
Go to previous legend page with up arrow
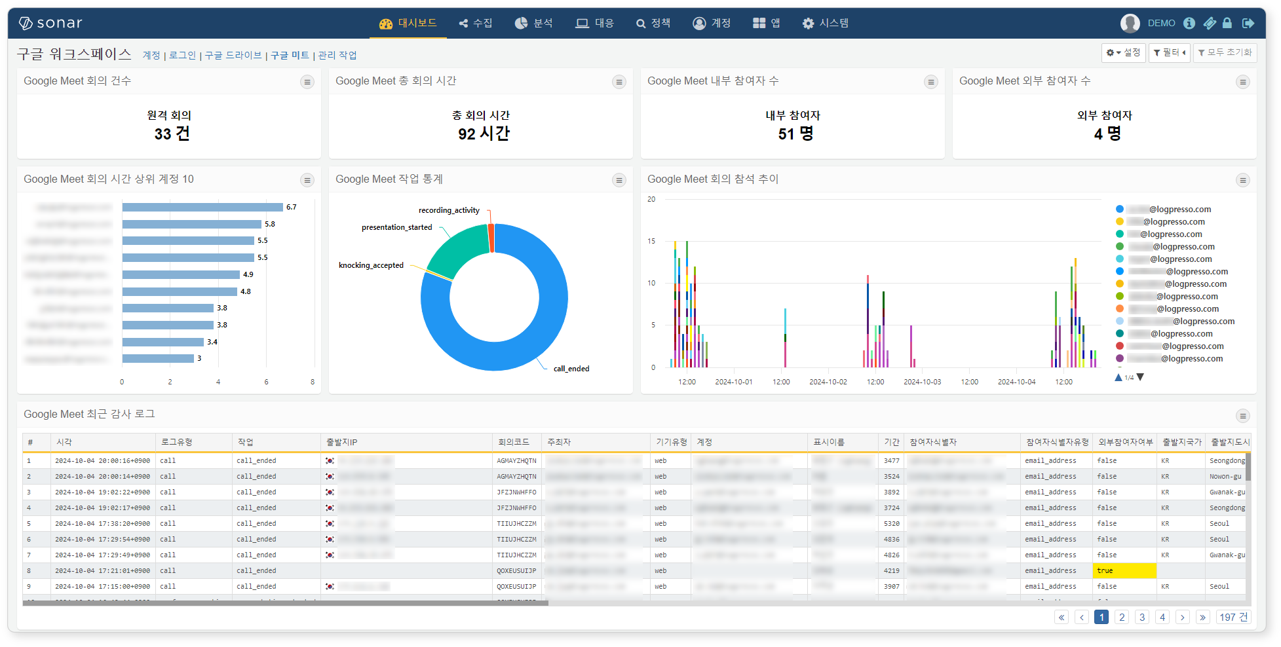(1118, 377)
